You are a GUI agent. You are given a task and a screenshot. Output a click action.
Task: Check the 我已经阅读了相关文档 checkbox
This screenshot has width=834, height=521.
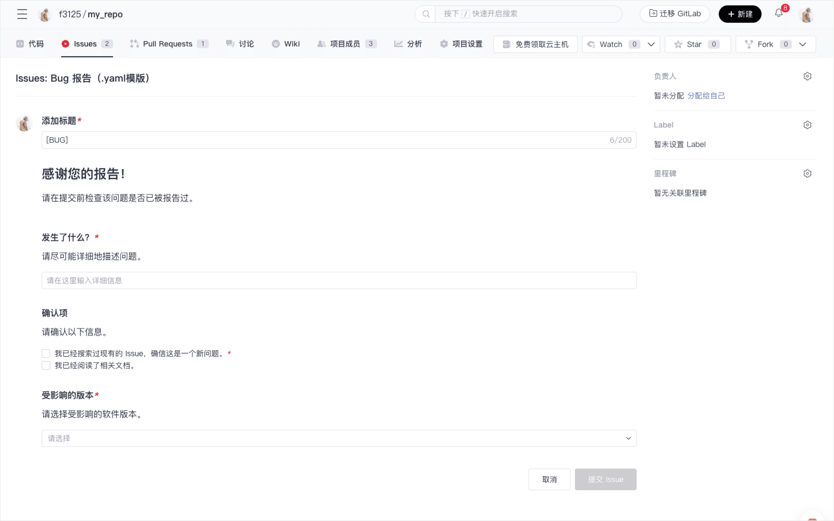click(46, 365)
